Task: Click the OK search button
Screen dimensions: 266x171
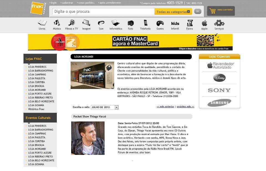Action: pyautogui.click(x=198, y=11)
